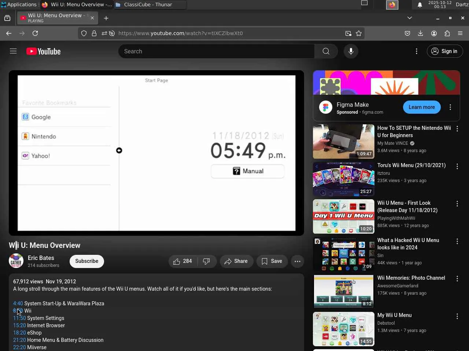View site security padlock info

(x=94, y=33)
